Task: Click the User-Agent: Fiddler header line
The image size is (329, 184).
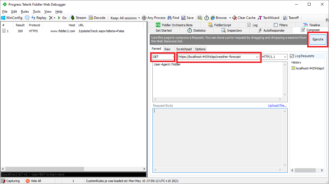Action: [x=167, y=64]
